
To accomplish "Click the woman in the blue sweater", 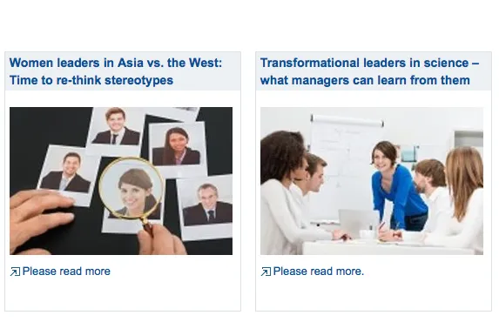I will [398, 186].
